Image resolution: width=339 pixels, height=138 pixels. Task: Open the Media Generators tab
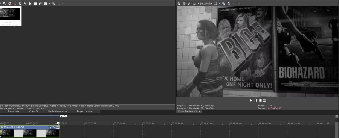pos(58,111)
